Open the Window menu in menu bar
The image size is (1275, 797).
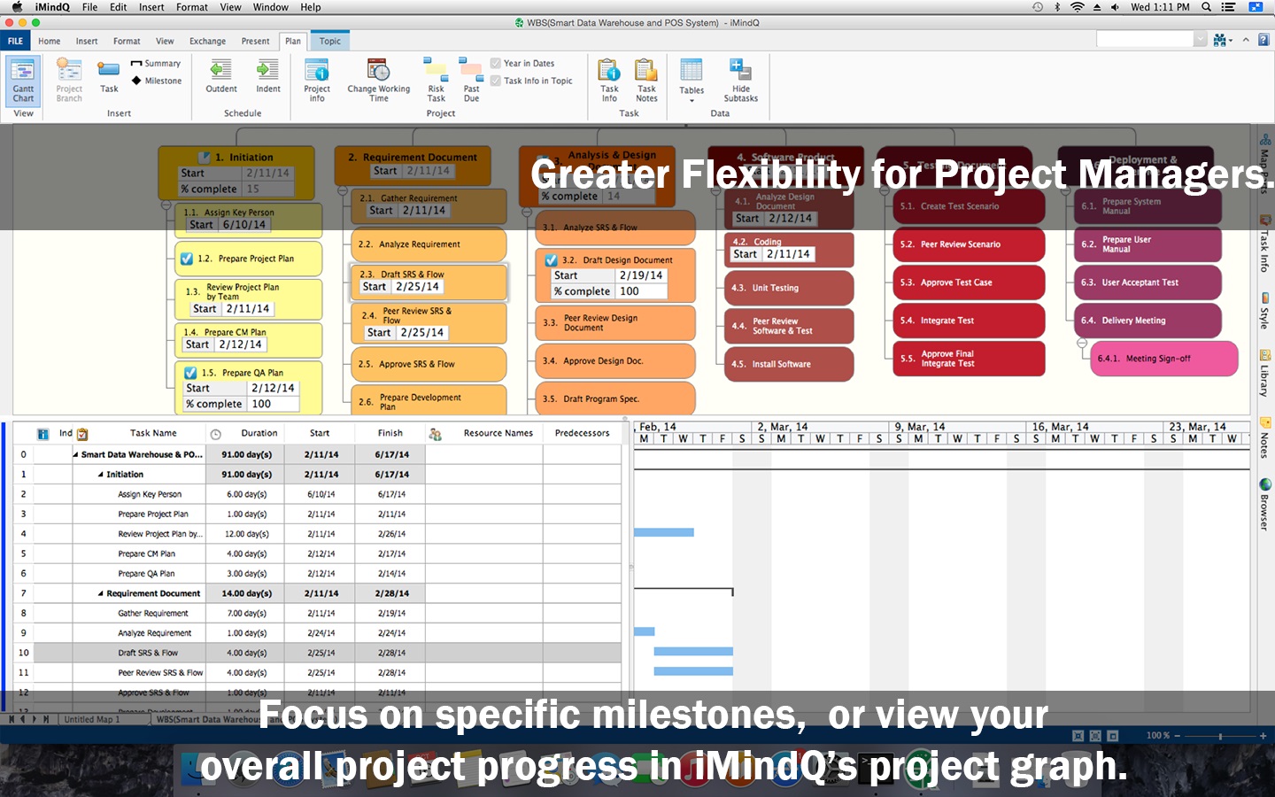click(270, 7)
